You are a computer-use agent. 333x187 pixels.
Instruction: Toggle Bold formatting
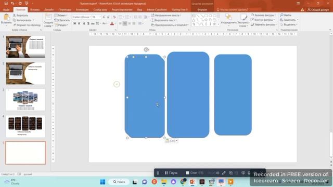pos(74,23)
